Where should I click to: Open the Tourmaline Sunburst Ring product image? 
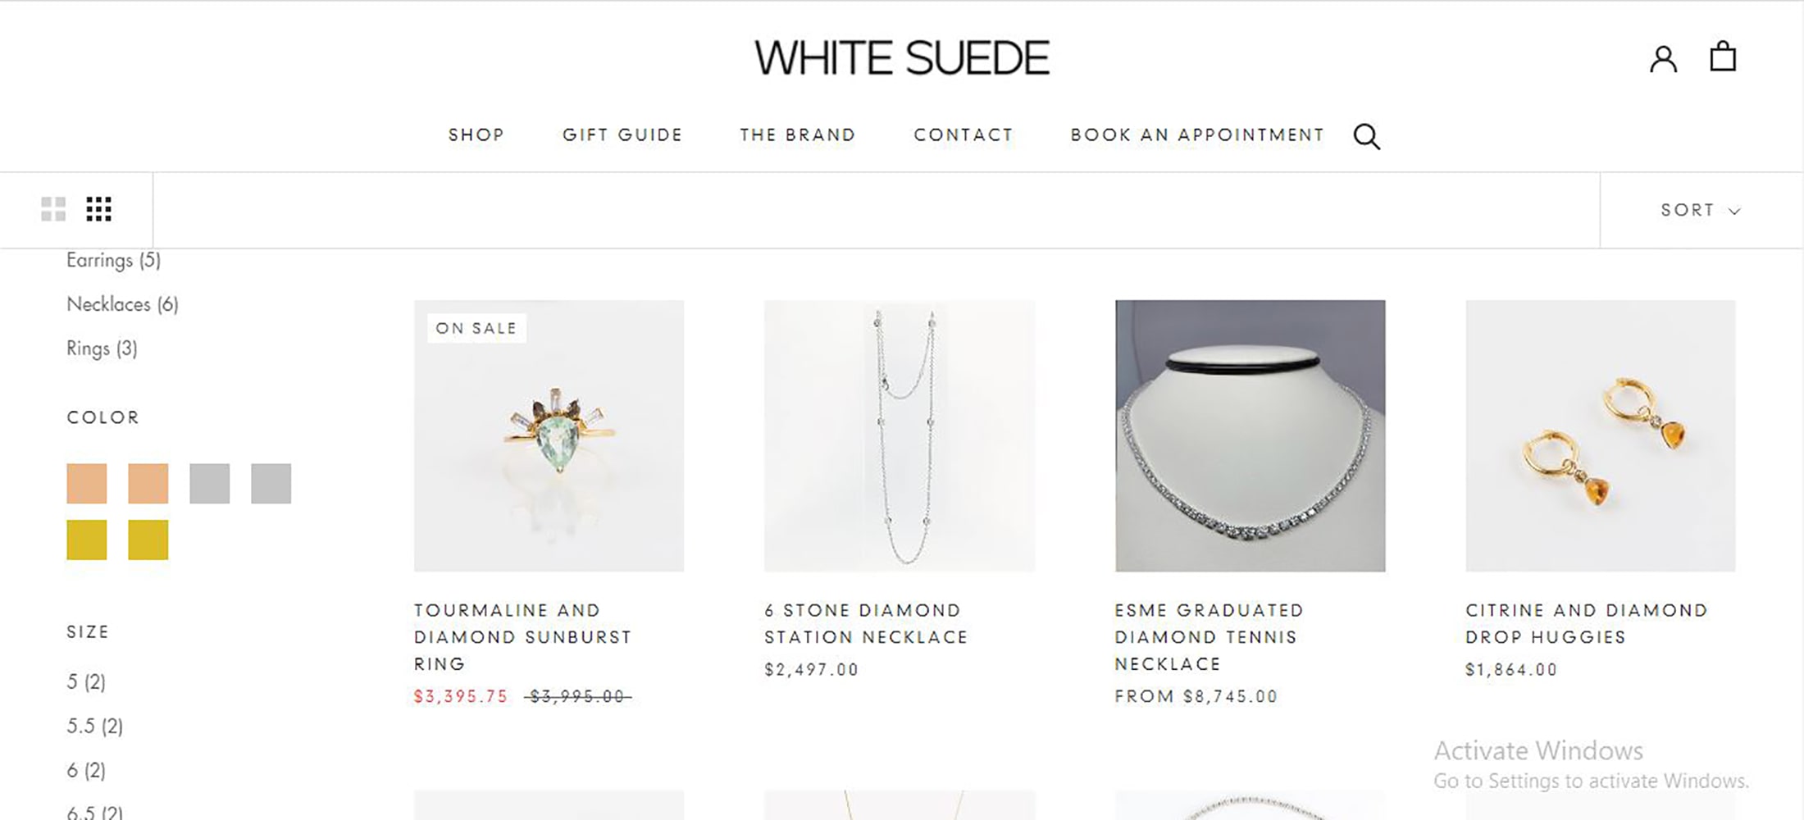549,435
